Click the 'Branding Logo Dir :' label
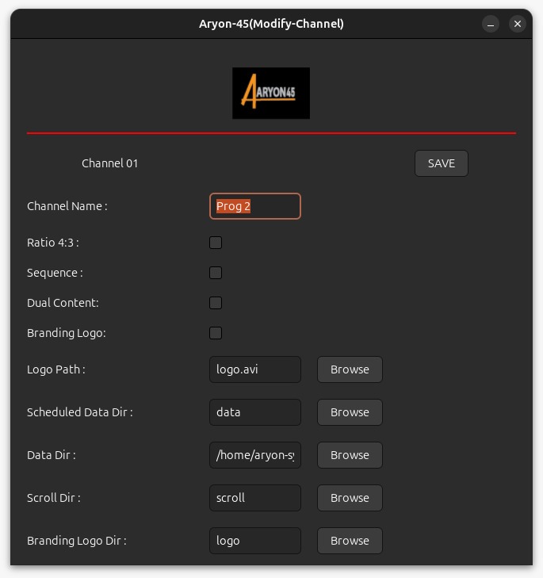Viewport: 543px width, 578px height. (77, 541)
